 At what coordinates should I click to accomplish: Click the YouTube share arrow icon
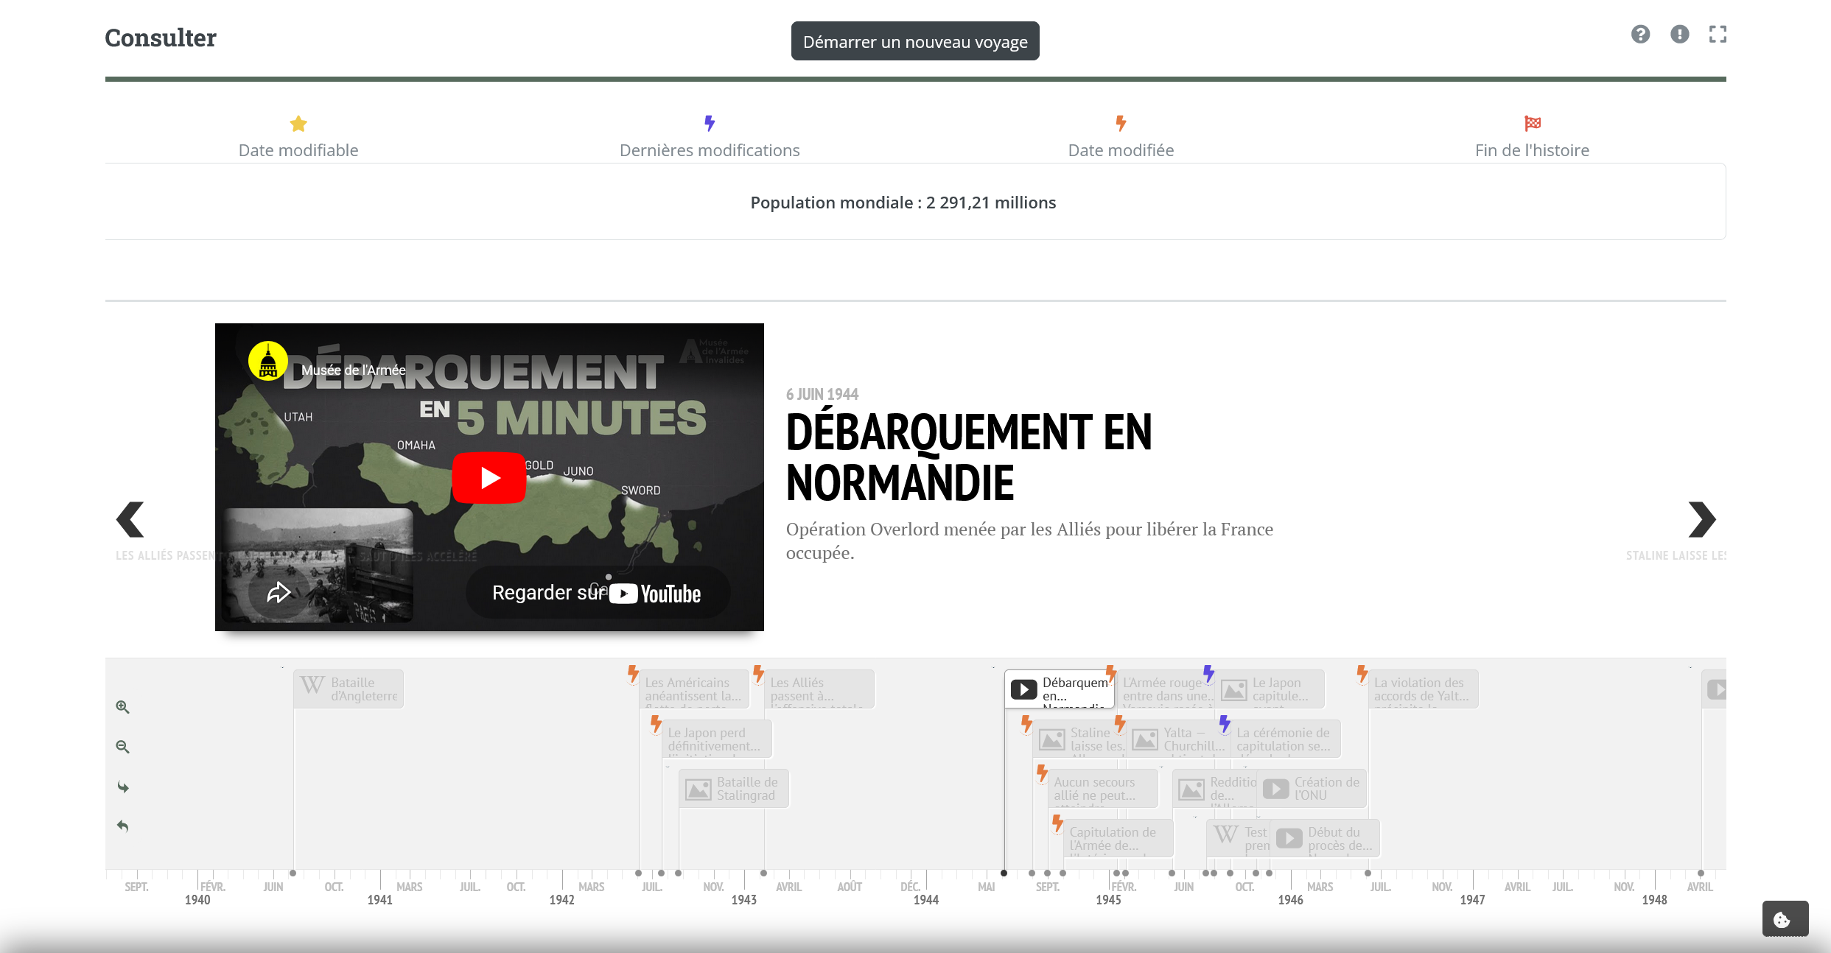click(279, 592)
